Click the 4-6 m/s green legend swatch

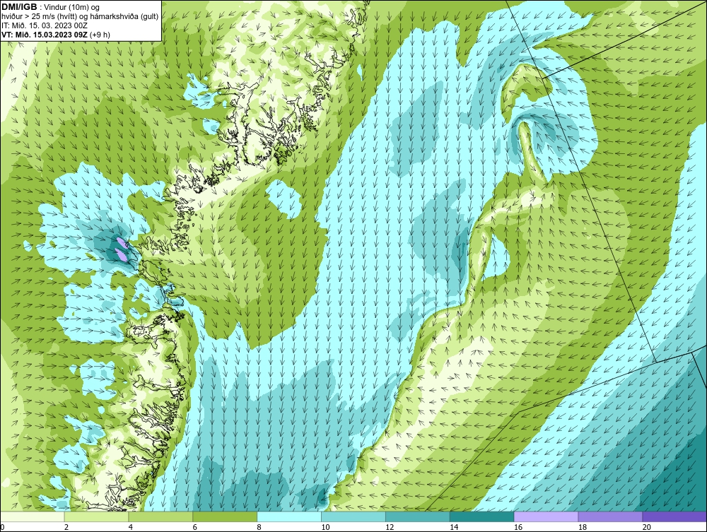[x=160, y=516]
